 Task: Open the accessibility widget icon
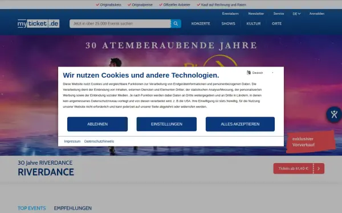334,114
